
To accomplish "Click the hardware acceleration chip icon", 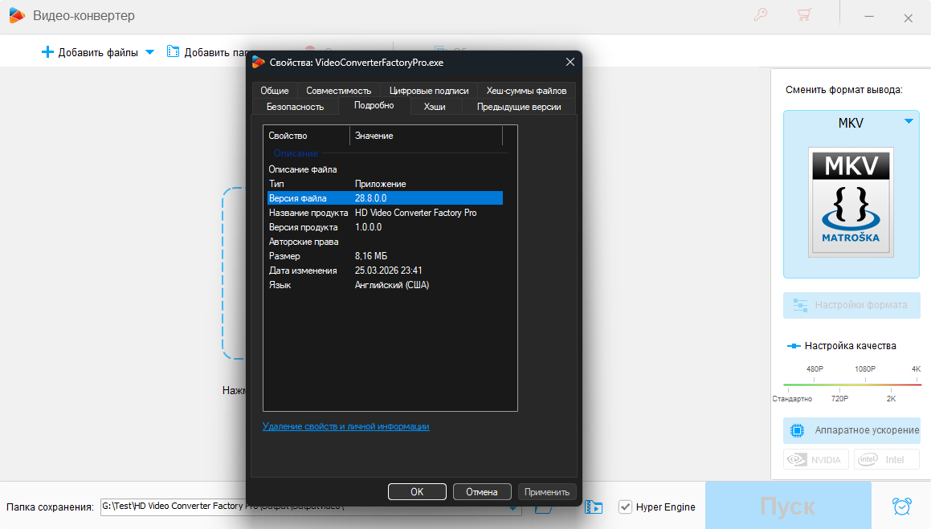I will 798,430.
